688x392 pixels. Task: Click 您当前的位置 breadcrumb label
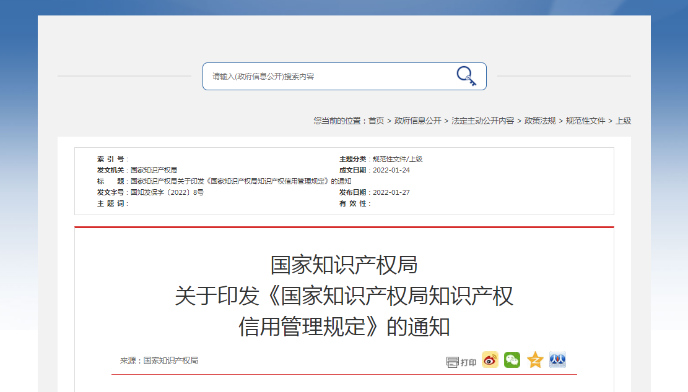[337, 121]
